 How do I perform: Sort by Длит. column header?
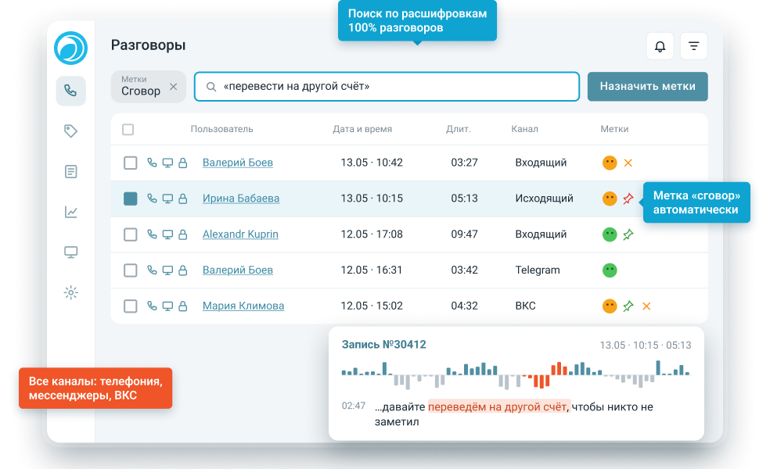tap(458, 129)
